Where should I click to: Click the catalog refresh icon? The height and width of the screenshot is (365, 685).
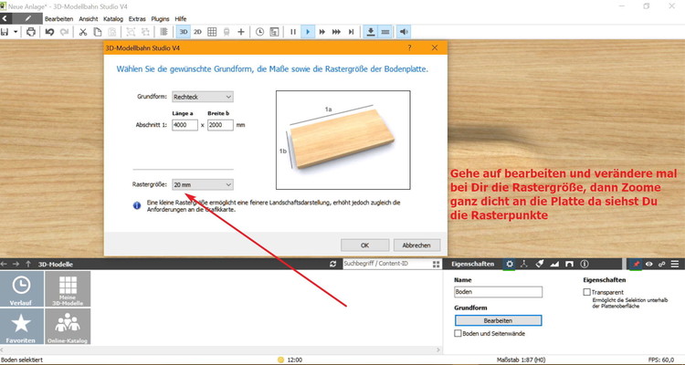click(333, 264)
